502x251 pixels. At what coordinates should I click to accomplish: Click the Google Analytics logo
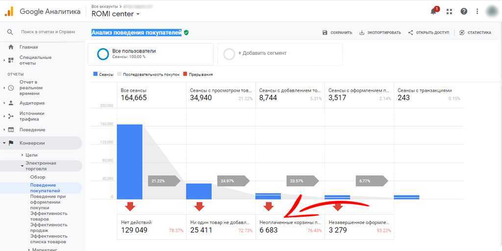[9, 11]
